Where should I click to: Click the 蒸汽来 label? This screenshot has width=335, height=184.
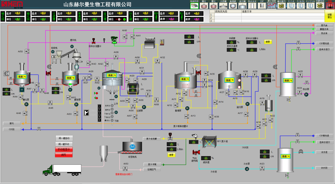point(324,25)
